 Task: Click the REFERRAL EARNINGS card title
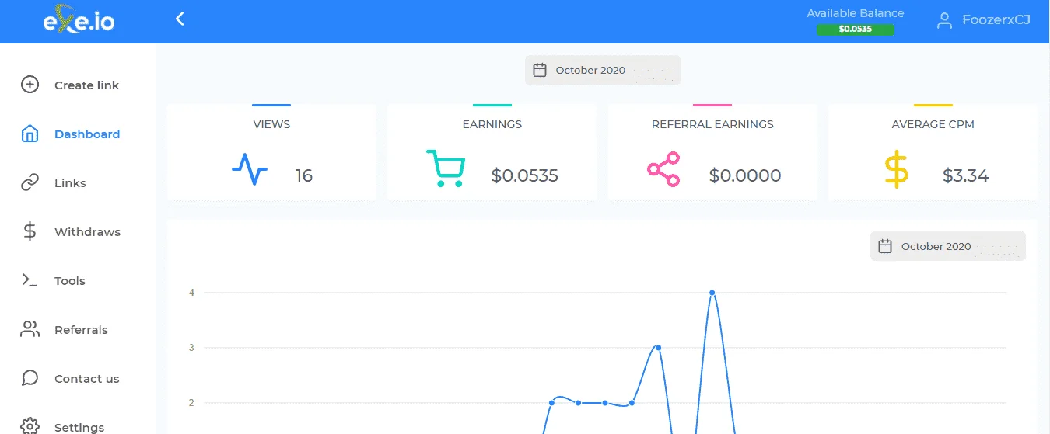point(712,124)
